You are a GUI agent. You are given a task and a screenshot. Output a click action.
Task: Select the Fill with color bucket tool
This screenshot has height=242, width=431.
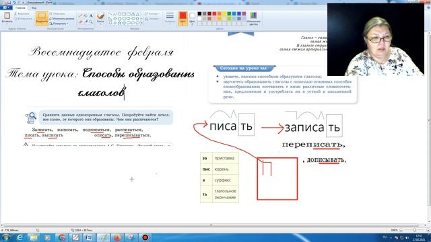pyautogui.click(x=86, y=15)
